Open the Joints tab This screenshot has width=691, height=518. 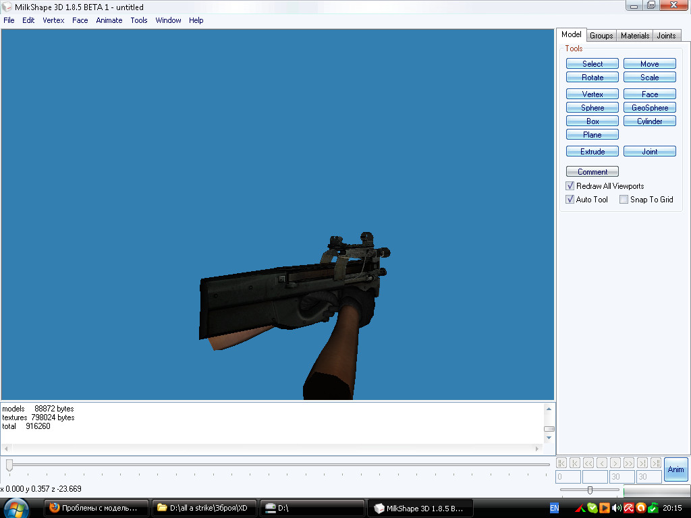tap(666, 36)
